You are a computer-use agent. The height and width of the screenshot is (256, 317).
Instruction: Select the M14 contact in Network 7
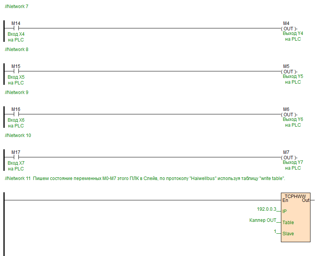click(x=16, y=28)
